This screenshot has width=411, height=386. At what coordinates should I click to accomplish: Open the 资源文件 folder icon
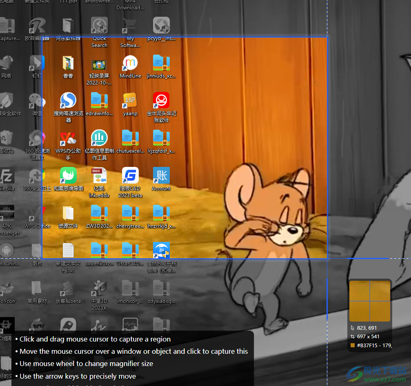click(68, 213)
